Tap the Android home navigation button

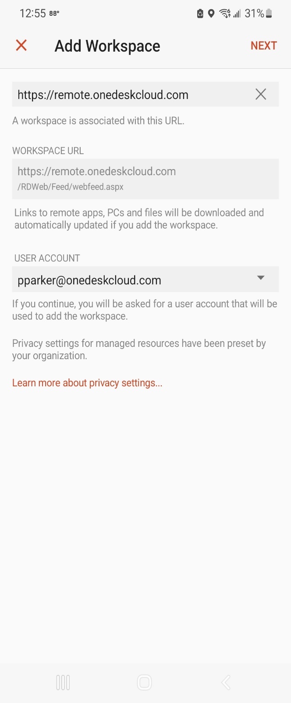point(144,682)
